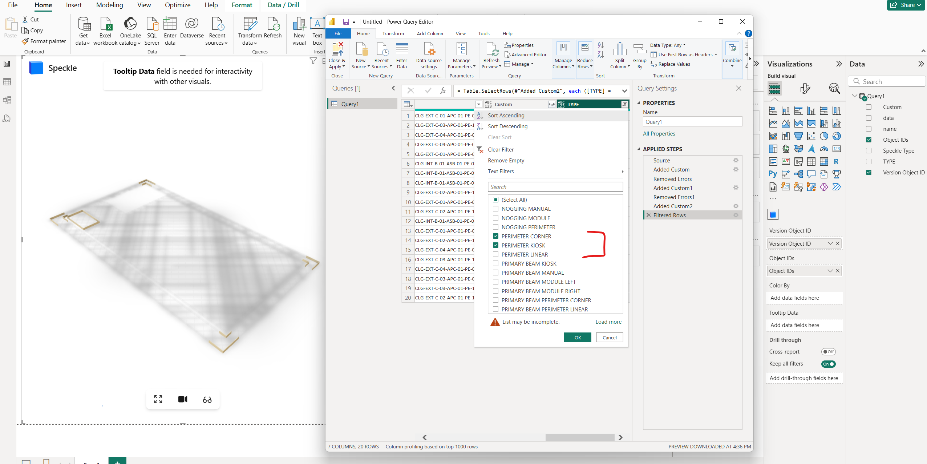Switch to Report view in left sidebar

7,64
